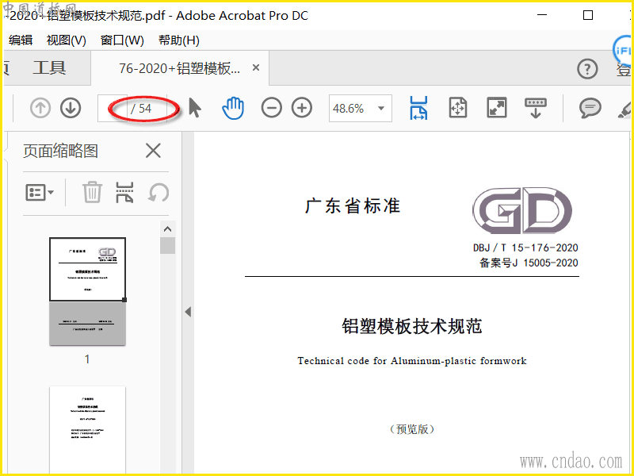This screenshot has width=634, height=476.
Task: Click the 登 sign-in link
Action: (x=624, y=70)
